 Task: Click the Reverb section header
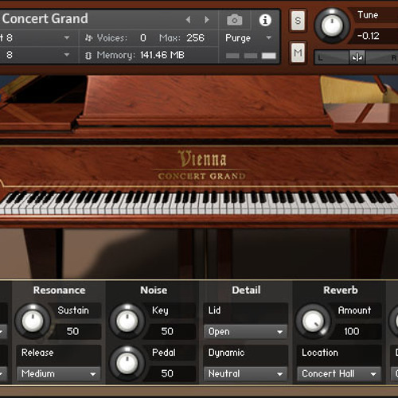341,290
